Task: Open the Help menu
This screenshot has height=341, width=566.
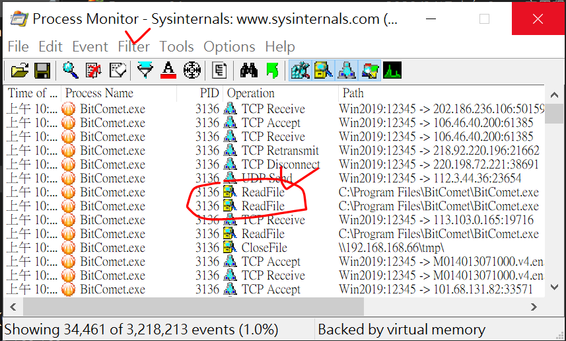Action: [x=280, y=47]
